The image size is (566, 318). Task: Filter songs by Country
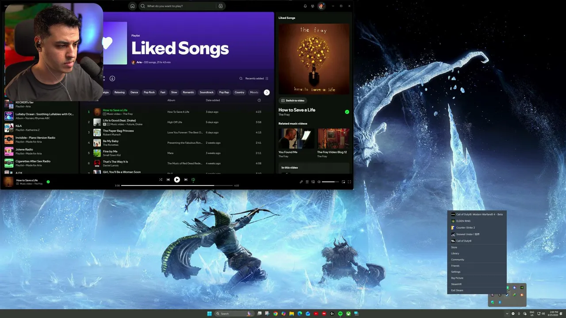point(240,92)
